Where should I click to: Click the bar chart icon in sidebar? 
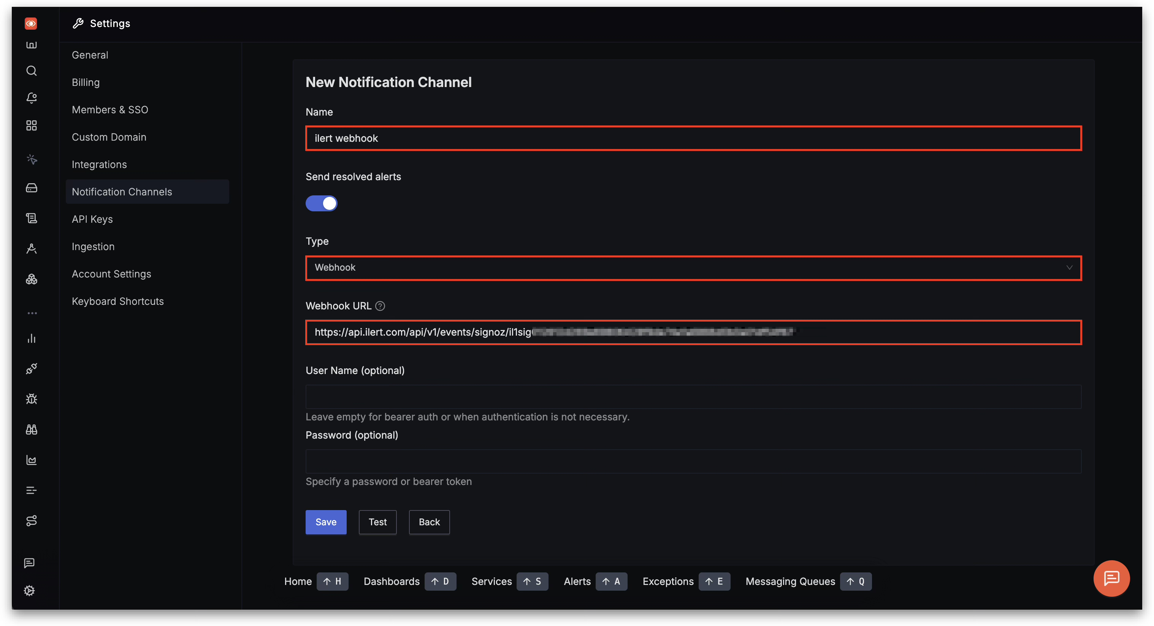tap(31, 338)
